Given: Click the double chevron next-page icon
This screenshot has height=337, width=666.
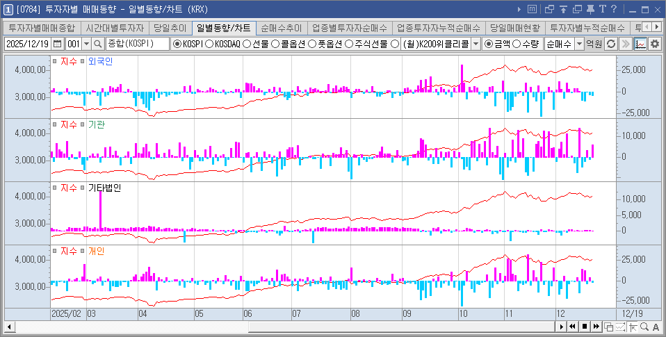Looking at the screenshot, I should [625, 44].
